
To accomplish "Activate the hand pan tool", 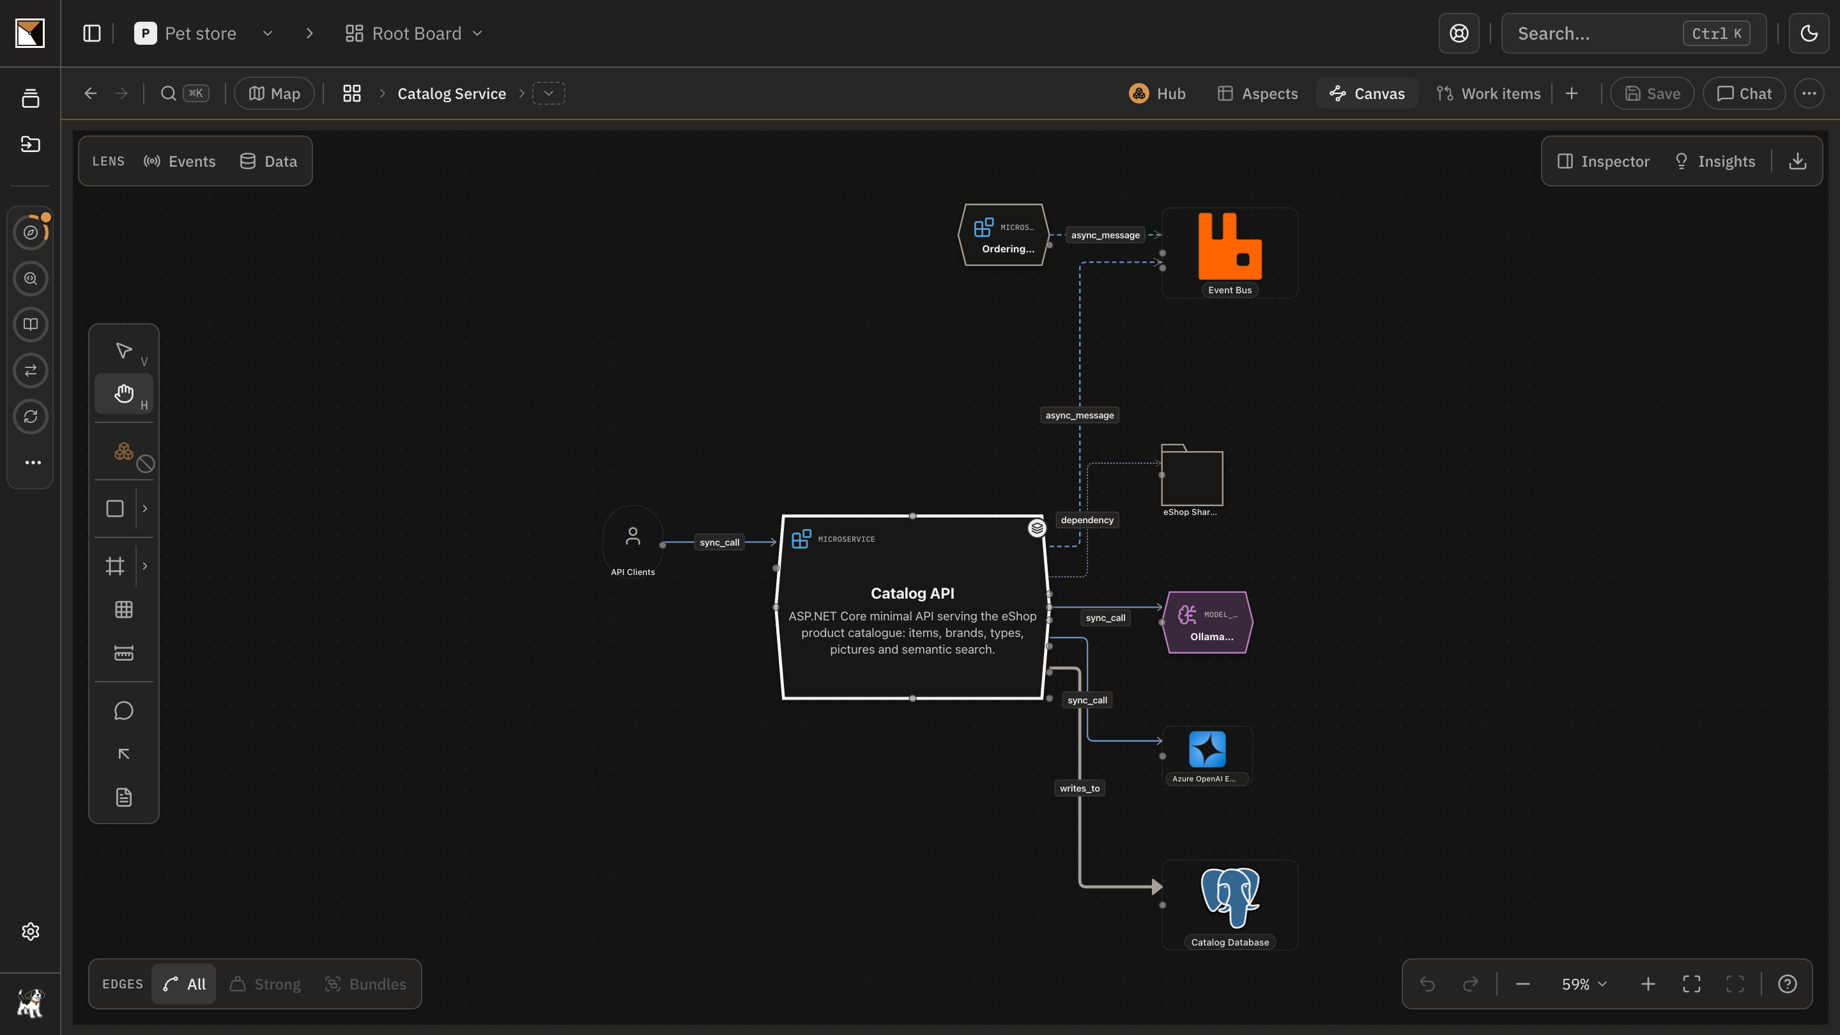I will (x=123, y=393).
